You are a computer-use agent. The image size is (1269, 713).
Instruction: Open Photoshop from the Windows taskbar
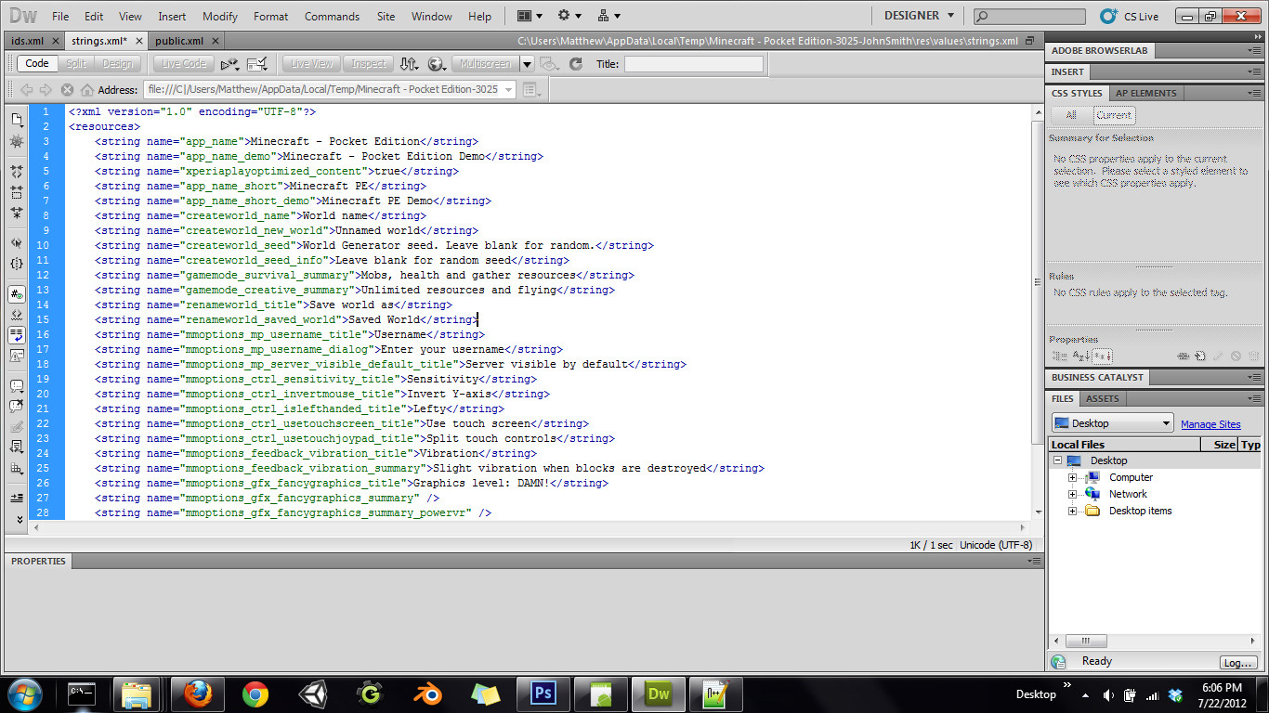(543, 694)
